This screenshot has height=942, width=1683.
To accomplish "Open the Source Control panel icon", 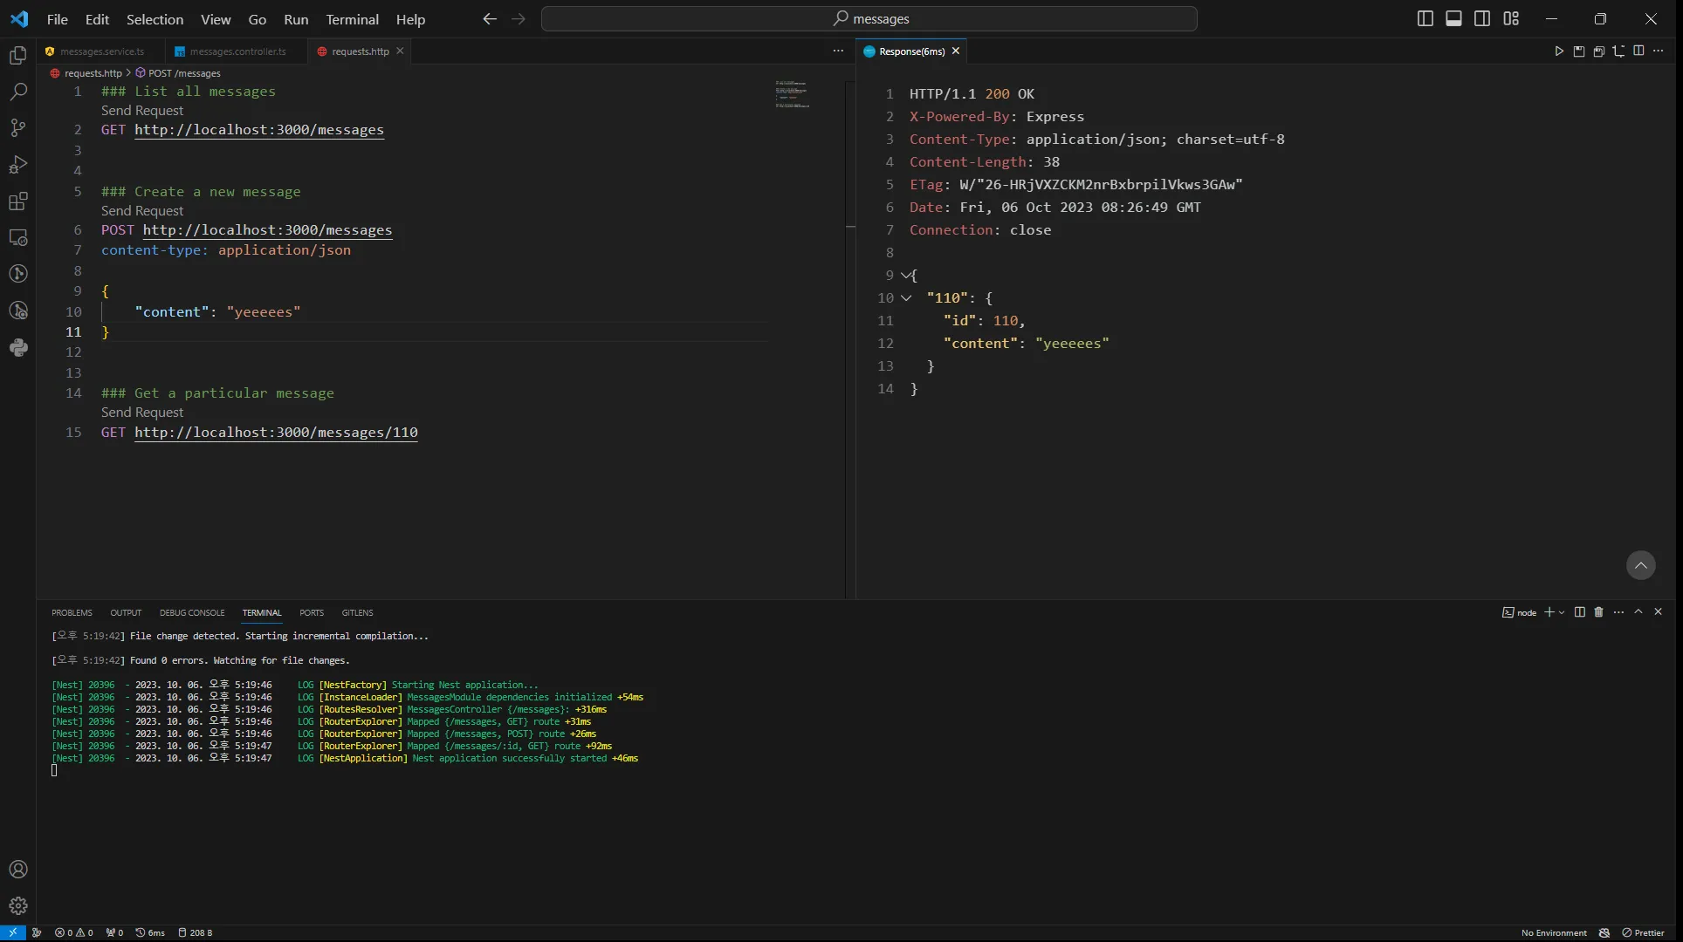I will click(x=17, y=127).
